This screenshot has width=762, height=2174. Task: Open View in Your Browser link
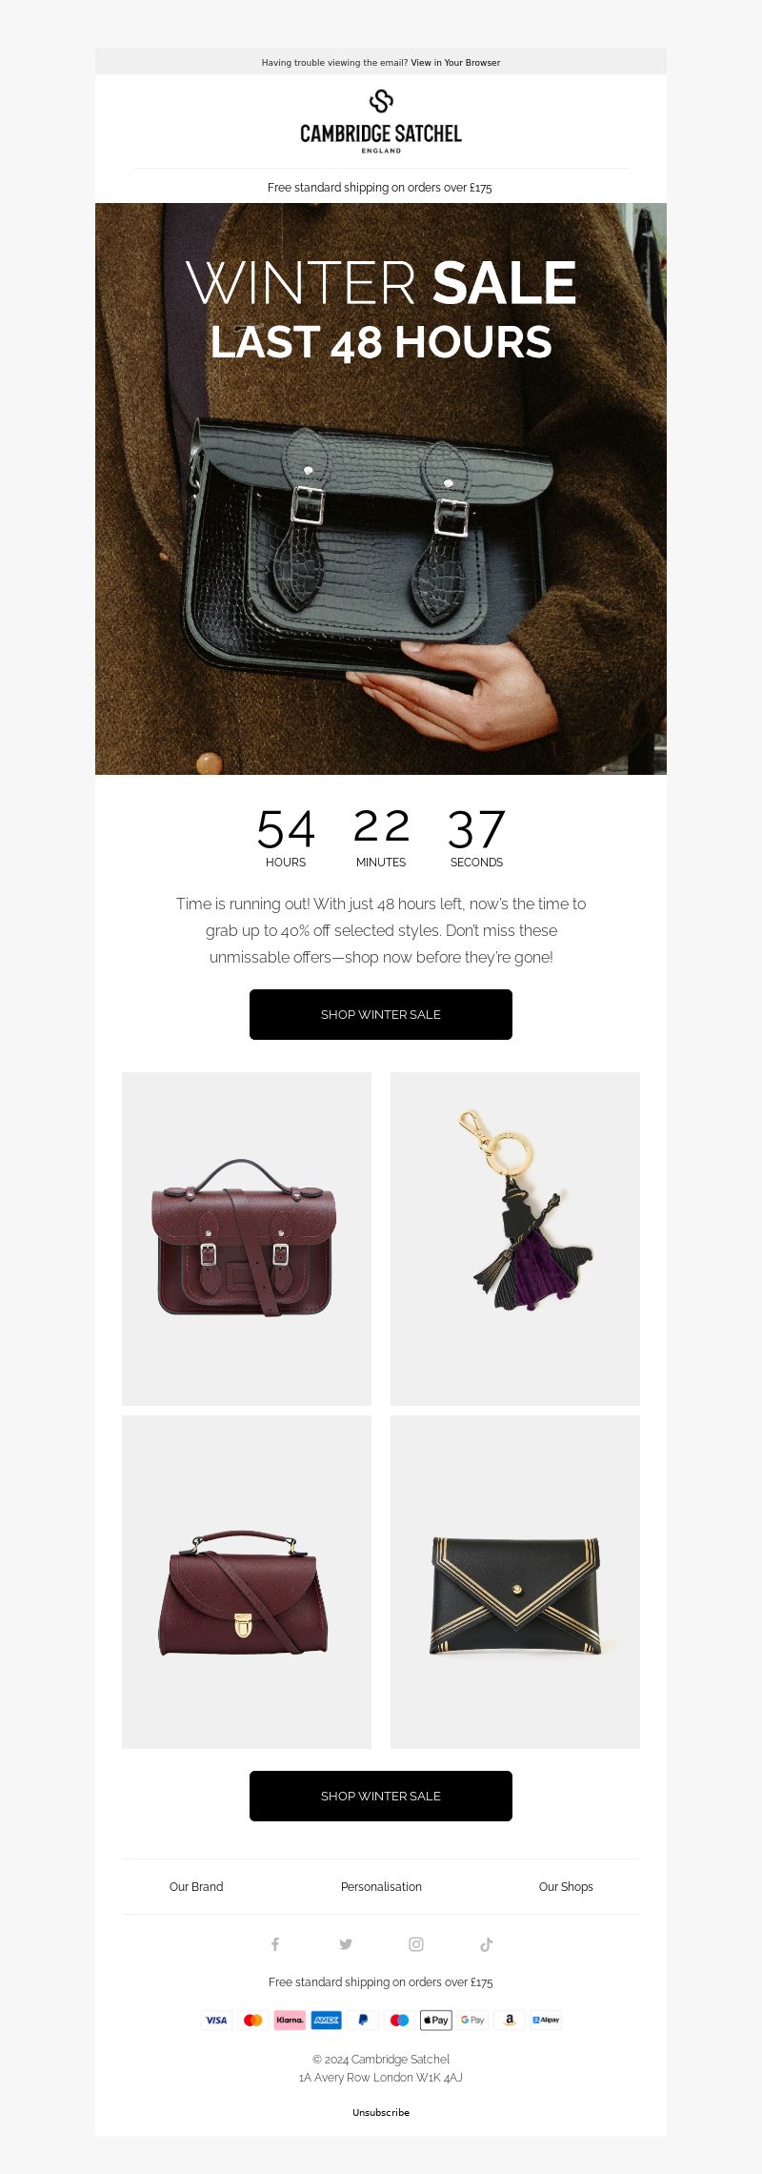[x=455, y=63]
